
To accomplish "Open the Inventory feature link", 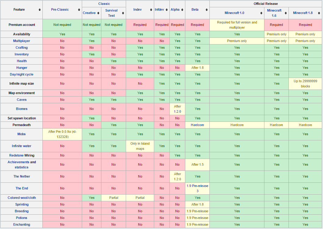I will (22, 54).
